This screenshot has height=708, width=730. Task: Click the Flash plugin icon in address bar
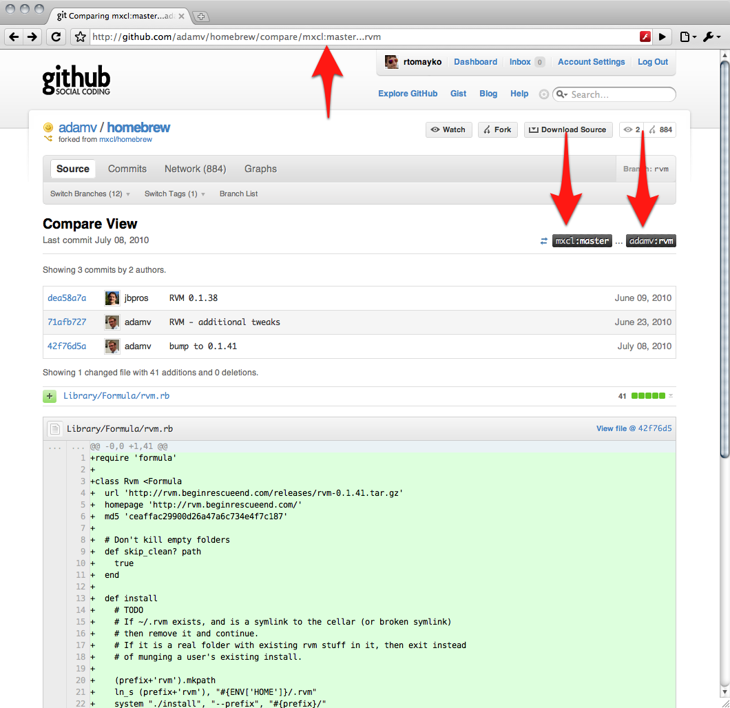click(645, 37)
